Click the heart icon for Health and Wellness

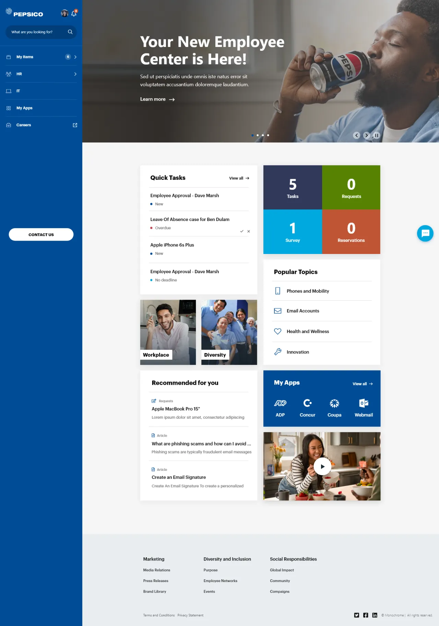click(278, 332)
